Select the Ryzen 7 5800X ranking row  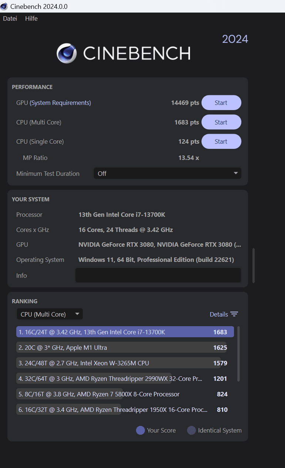(125, 394)
